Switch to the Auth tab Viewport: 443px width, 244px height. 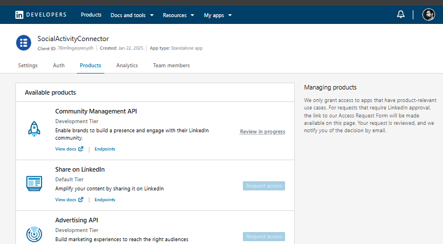coord(59,66)
